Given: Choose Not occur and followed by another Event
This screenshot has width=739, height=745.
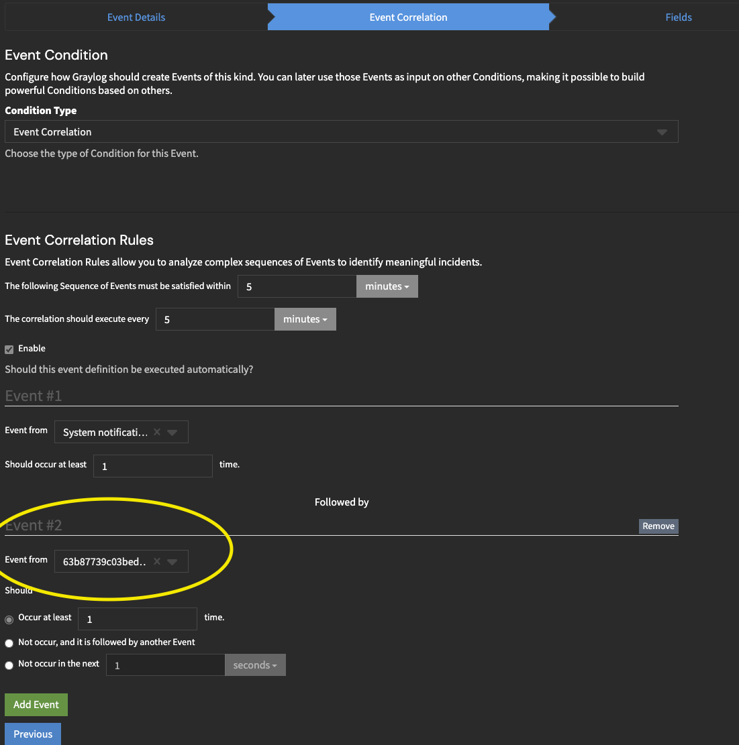Looking at the screenshot, I should 9,643.
